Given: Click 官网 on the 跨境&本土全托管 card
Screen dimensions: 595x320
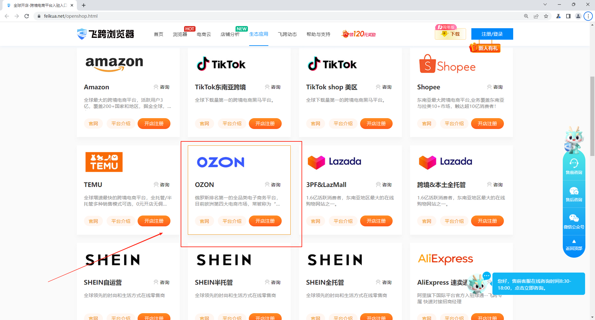Looking at the screenshot, I should click(427, 221).
